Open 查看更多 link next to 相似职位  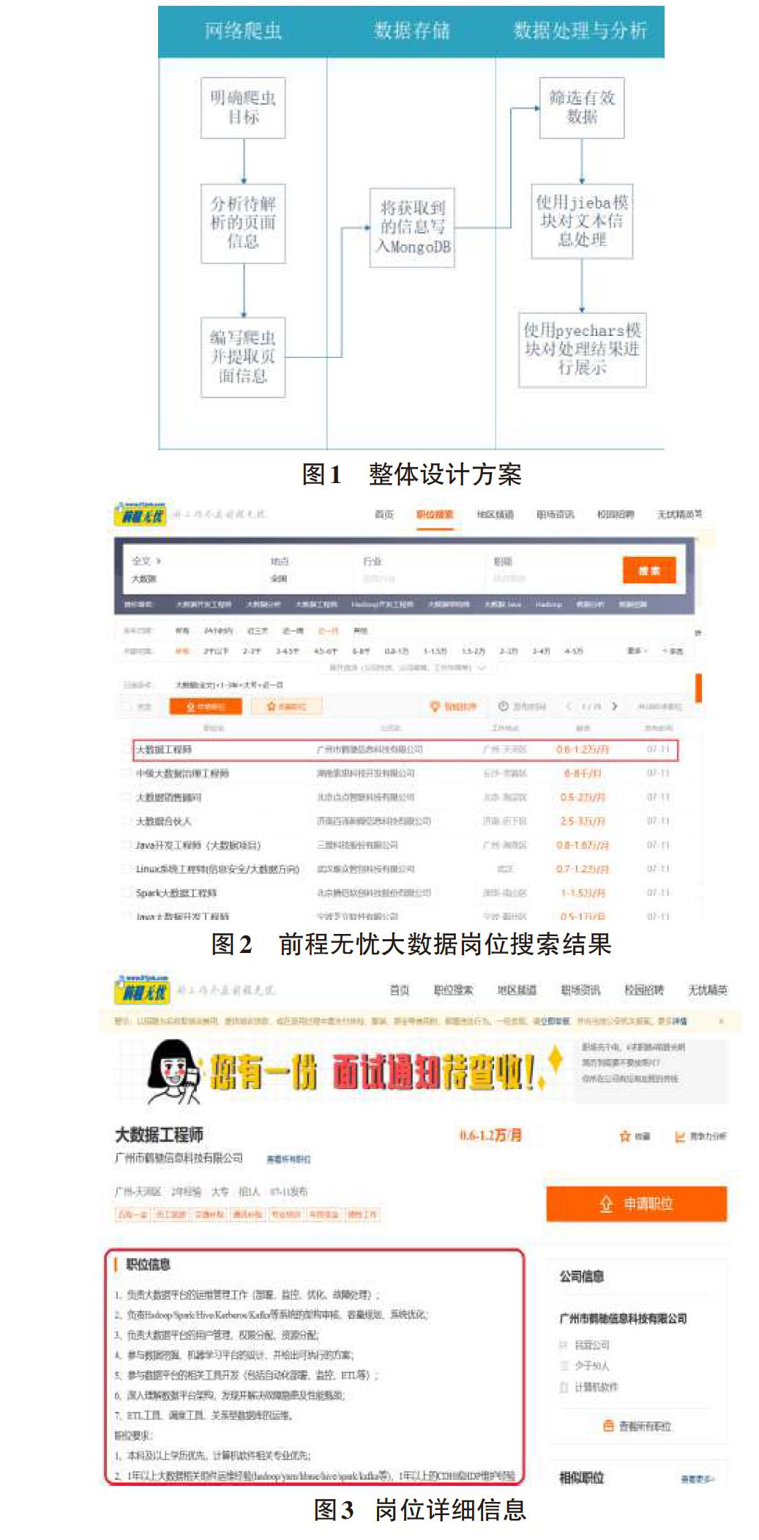pyautogui.click(x=698, y=1479)
